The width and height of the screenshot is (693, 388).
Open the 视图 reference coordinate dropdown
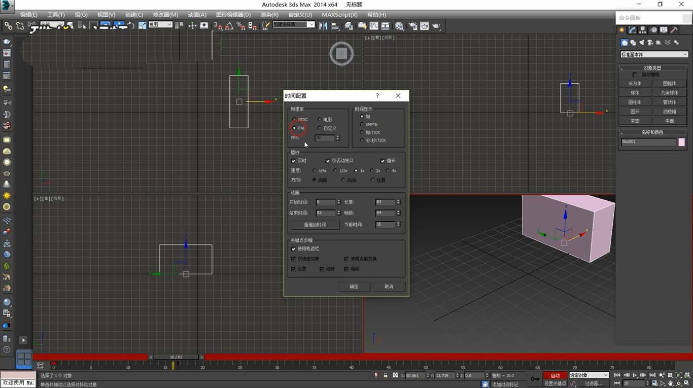[160, 25]
